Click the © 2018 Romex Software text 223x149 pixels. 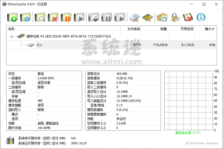point(202,143)
